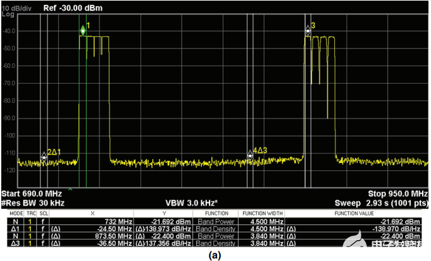
Task: Click the 873.50 MHz X value cell
Action: point(113,236)
